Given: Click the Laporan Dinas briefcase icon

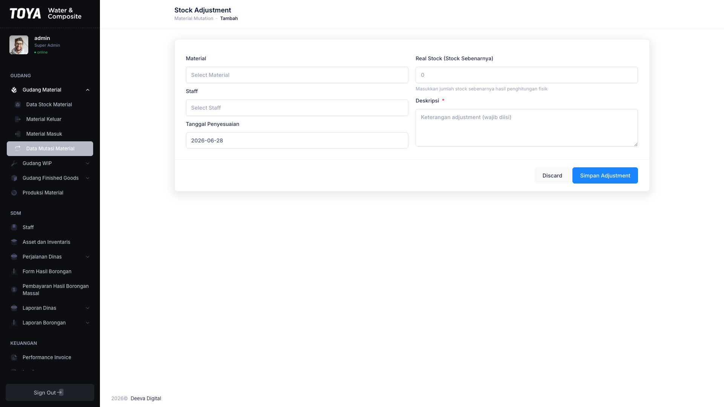Looking at the screenshot, I should pos(14,308).
